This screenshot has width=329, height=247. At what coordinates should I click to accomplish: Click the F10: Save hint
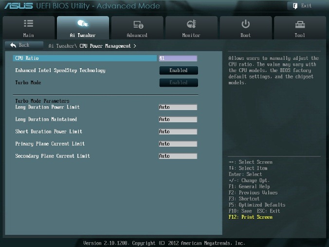coord(240,211)
